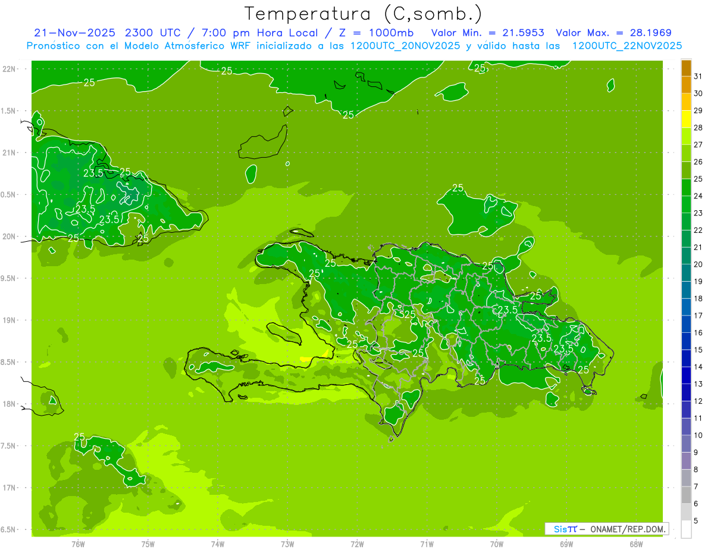Click the 31 value on the color scale
This screenshot has height=552, width=714.
point(698,76)
